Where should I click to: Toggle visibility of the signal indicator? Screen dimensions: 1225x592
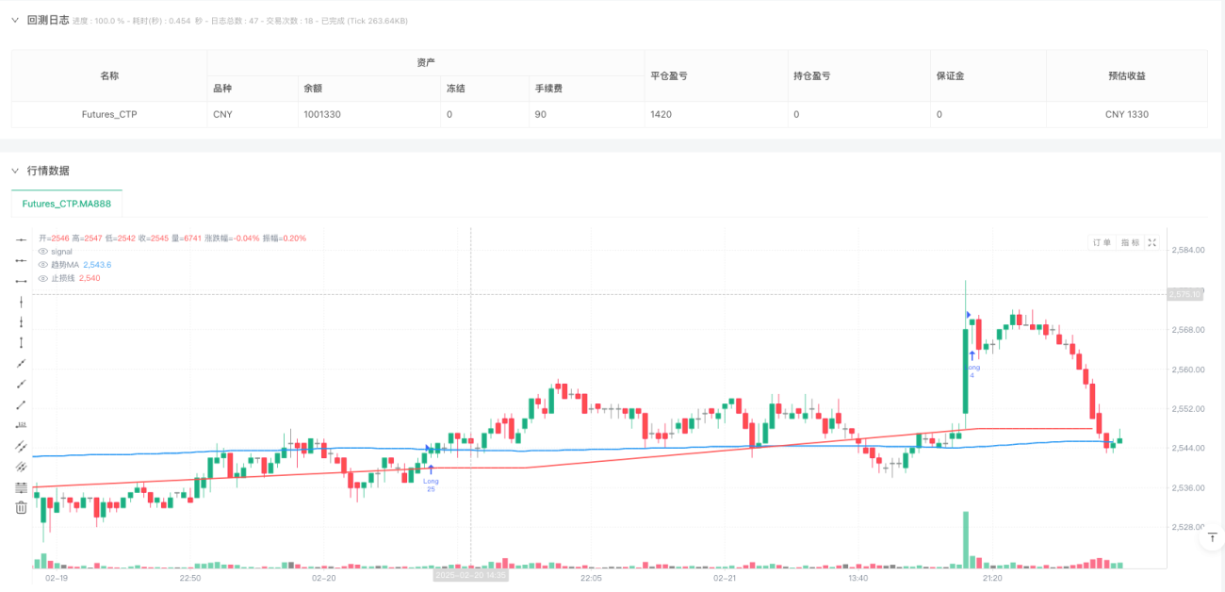[42, 252]
